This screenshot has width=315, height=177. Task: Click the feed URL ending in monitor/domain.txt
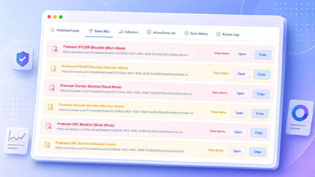(126, 111)
